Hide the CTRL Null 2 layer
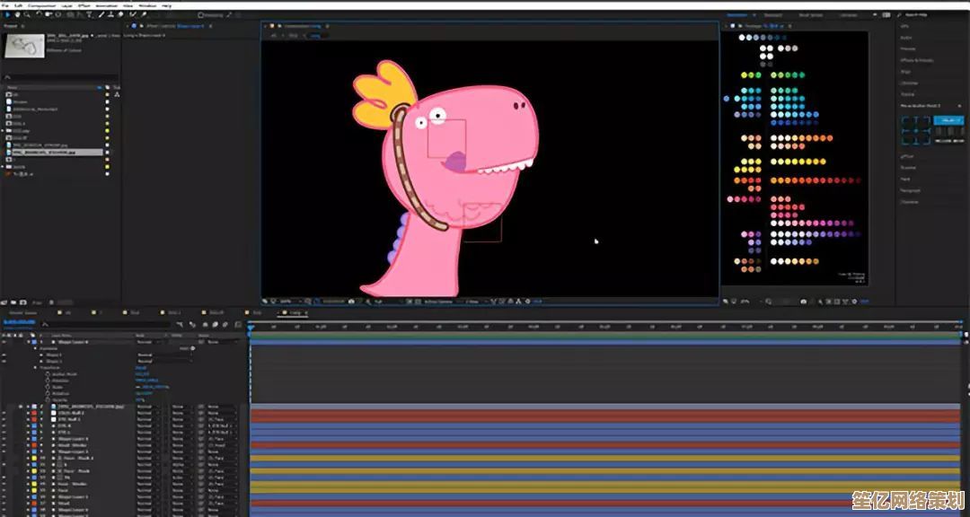Viewport: 970px width, 517px height. pos(5,413)
